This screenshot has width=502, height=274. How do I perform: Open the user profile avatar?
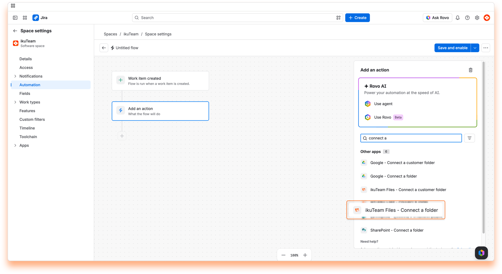[487, 18]
